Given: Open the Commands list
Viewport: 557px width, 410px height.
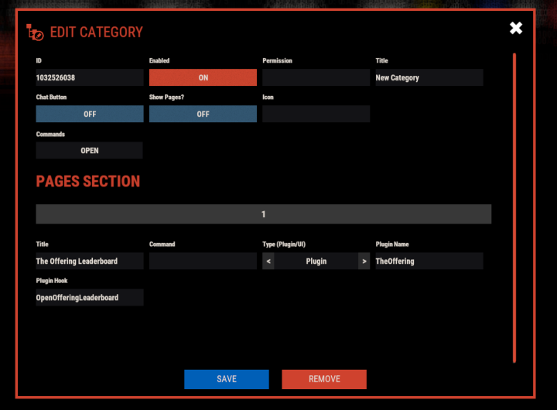Looking at the screenshot, I should pos(90,151).
